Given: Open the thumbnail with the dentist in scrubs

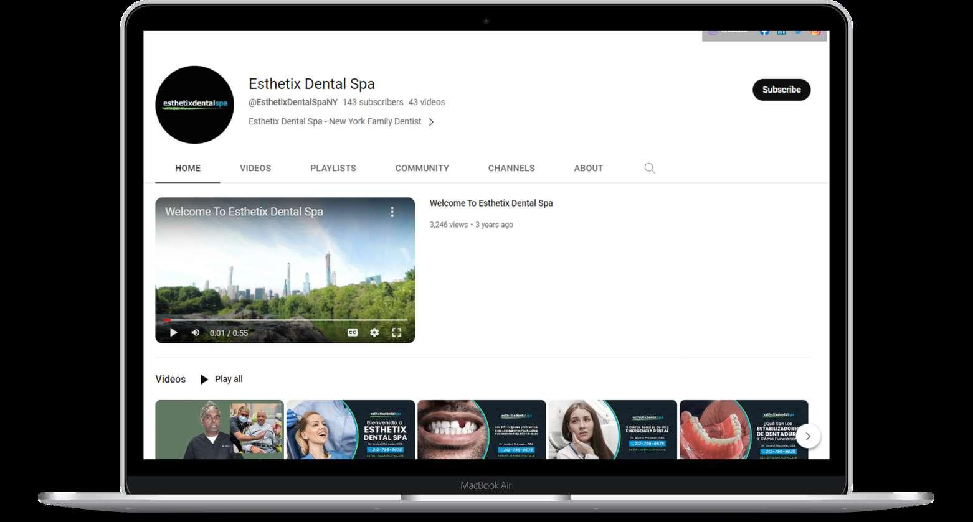Looking at the screenshot, I should [x=219, y=430].
